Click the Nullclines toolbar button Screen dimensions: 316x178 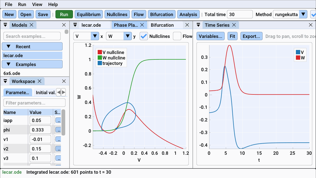[x=117, y=14]
